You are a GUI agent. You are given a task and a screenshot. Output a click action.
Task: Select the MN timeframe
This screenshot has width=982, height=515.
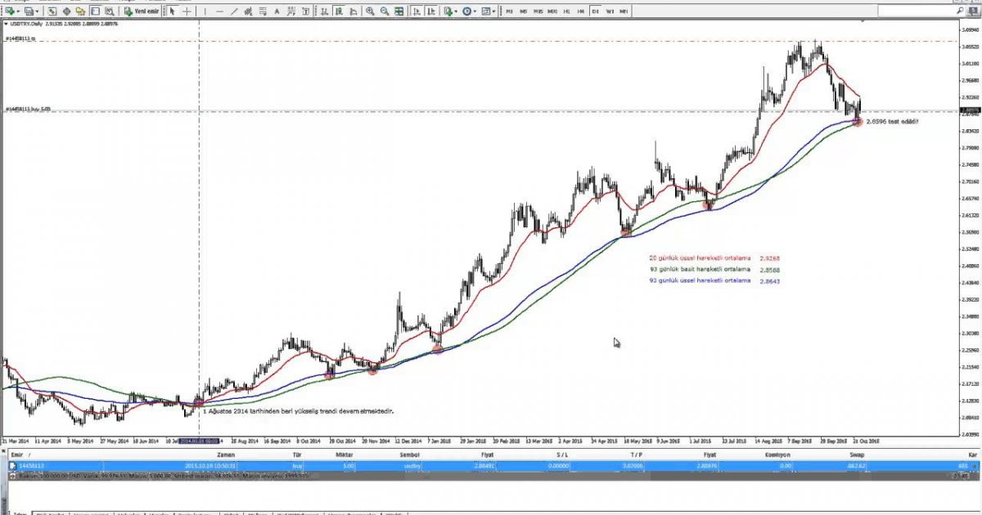pos(624,11)
